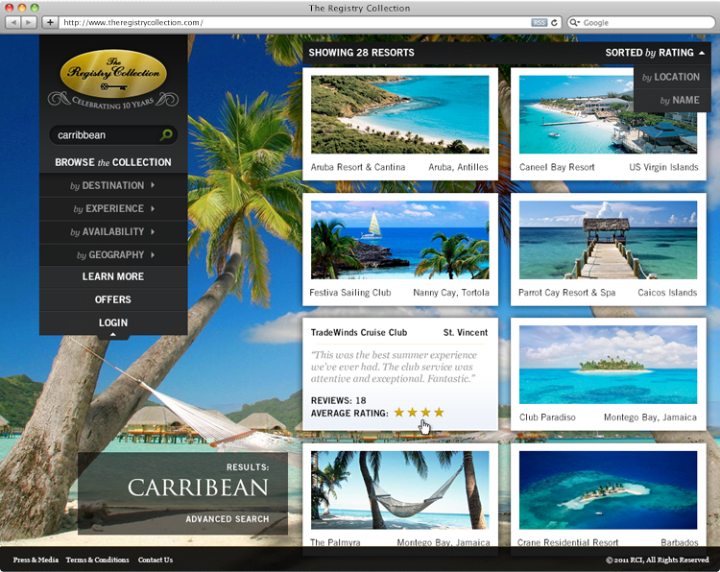The width and height of the screenshot is (720, 572).
Task: Click the website URL address field
Action: tap(294, 22)
